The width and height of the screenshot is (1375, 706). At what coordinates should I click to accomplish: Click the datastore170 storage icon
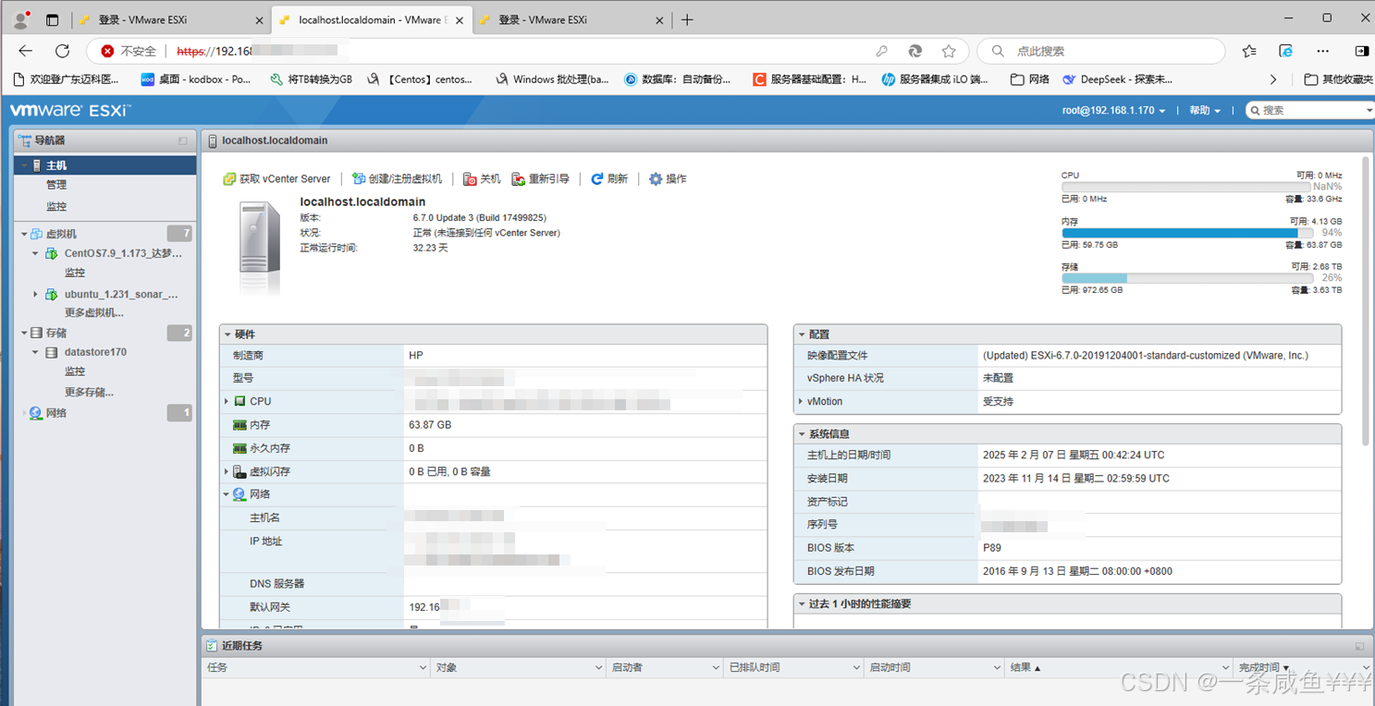pyautogui.click(x=52, y=352)
